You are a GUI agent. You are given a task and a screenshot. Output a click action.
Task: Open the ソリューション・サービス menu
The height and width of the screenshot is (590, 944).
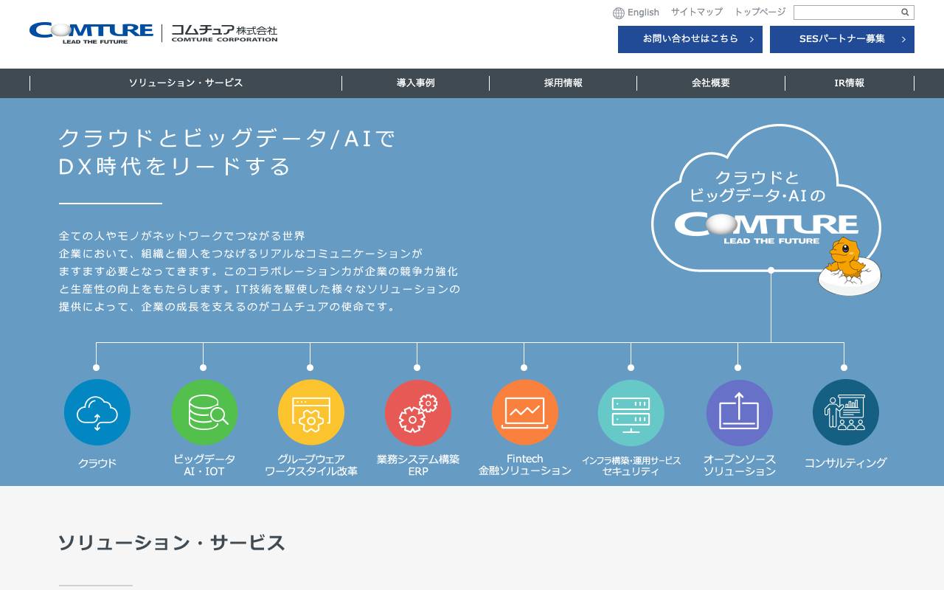(x=185, y=83)
